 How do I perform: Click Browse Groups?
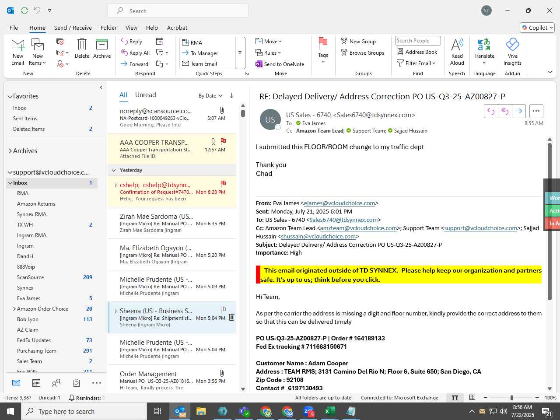tap(362, 53)
